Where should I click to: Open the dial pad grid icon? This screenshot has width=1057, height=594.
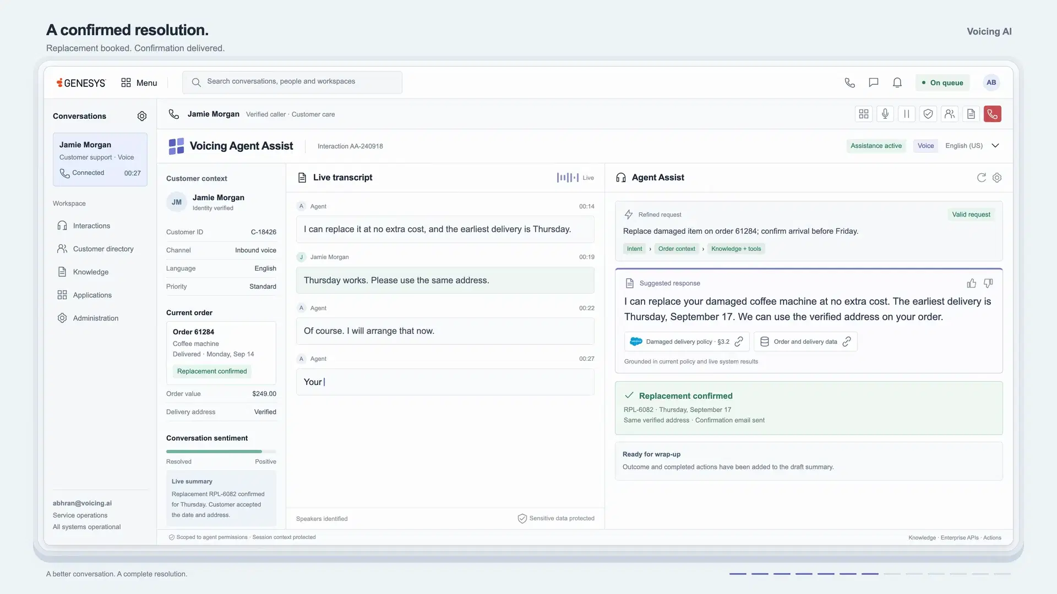[x=863, y=114]
